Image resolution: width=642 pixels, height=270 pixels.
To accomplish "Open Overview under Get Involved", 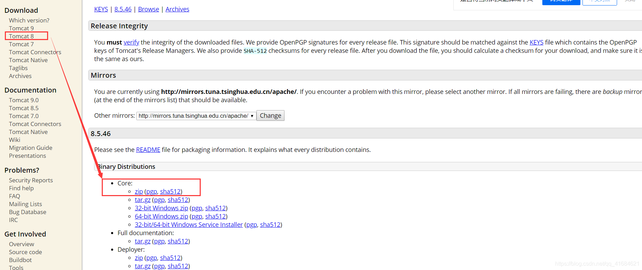I will pyautogui.click(x=21, y=244).
